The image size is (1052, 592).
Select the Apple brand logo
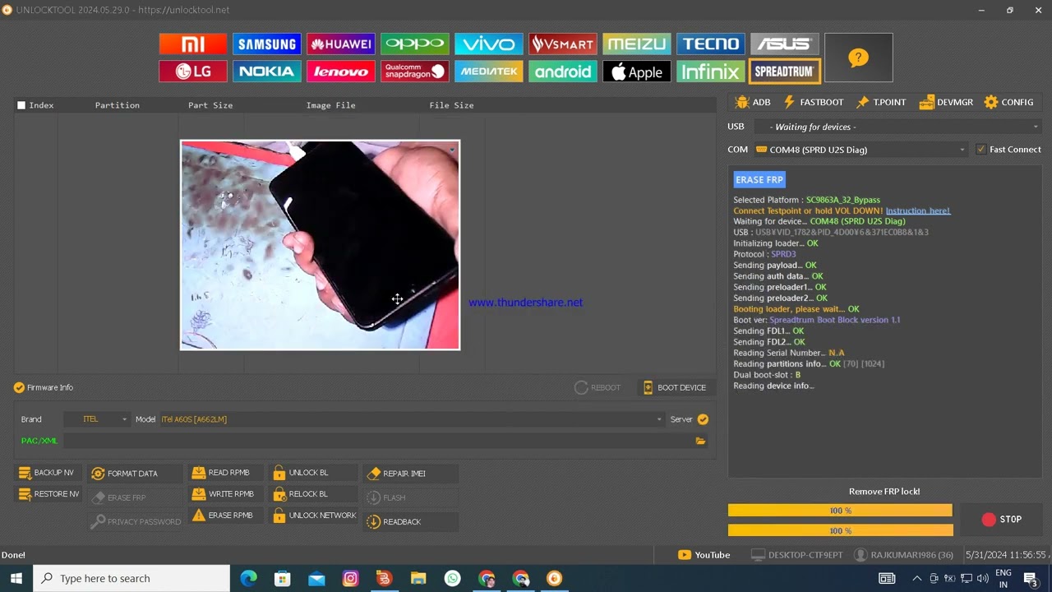pyautogui.click(x=636, y=72)
